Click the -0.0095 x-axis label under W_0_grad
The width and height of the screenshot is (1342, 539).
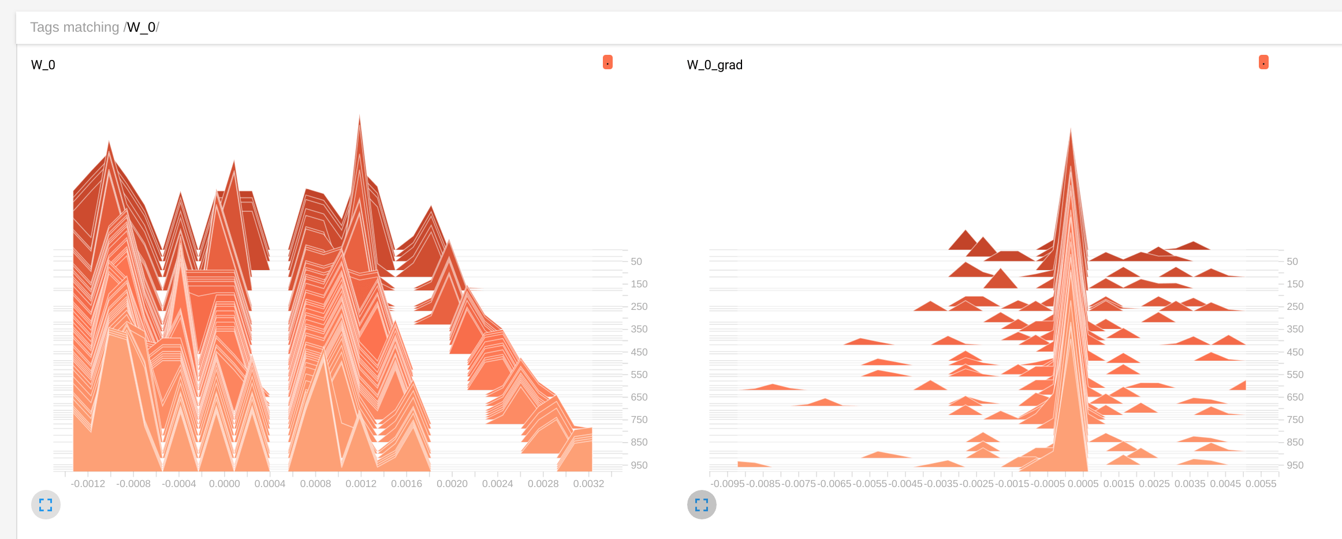click(728, 484)
